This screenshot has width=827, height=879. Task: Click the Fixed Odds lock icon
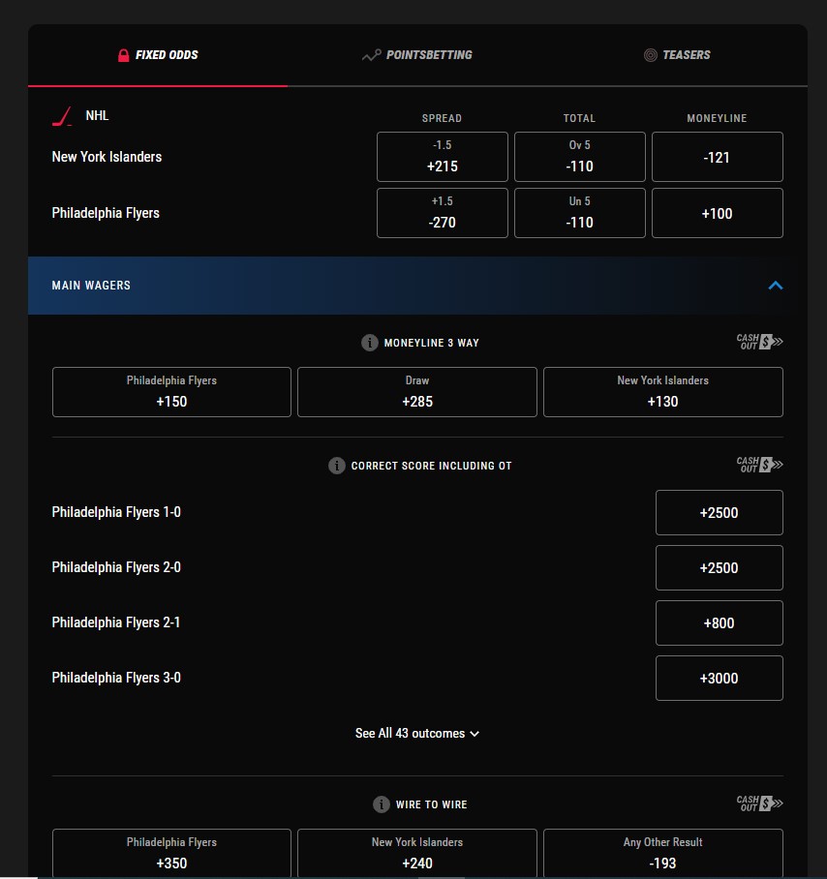123,55
